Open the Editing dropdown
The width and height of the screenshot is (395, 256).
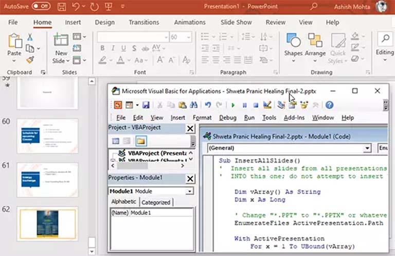tap(385, 48)
